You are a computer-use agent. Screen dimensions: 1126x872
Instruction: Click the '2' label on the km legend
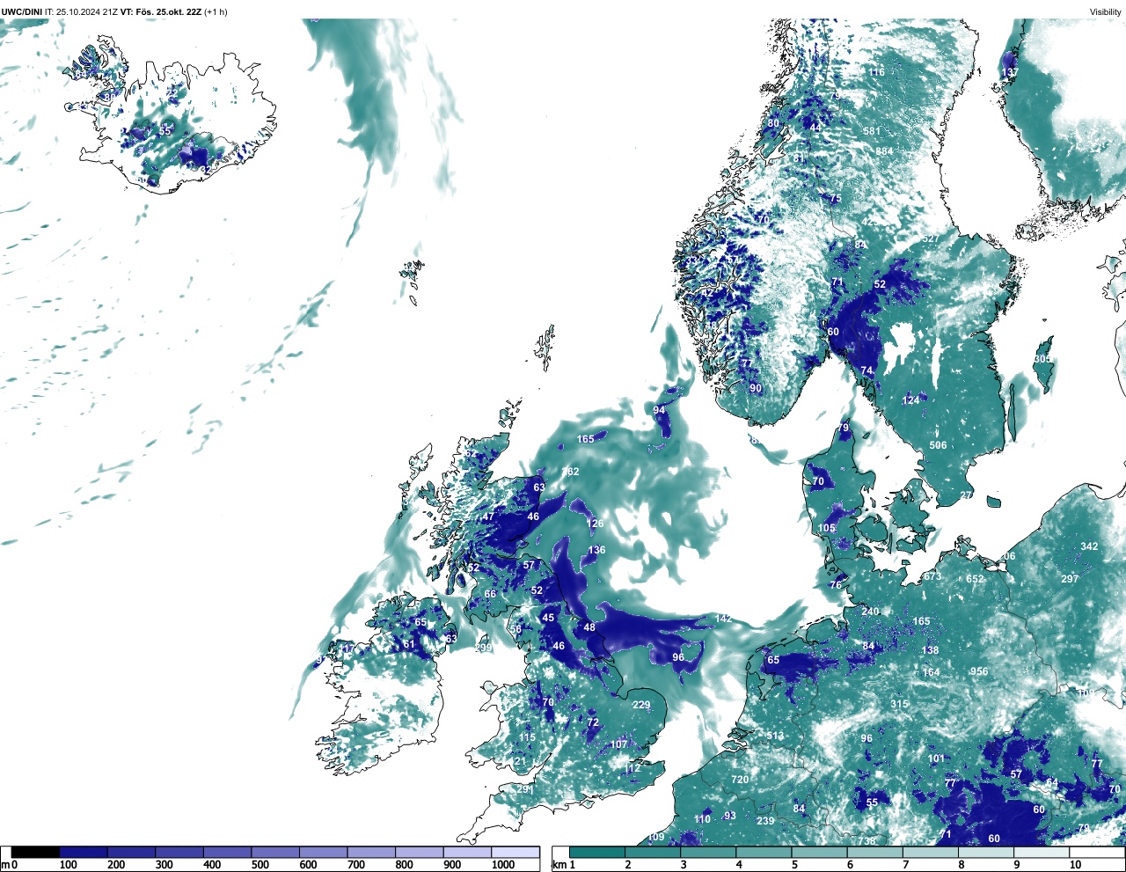[628, 865]
